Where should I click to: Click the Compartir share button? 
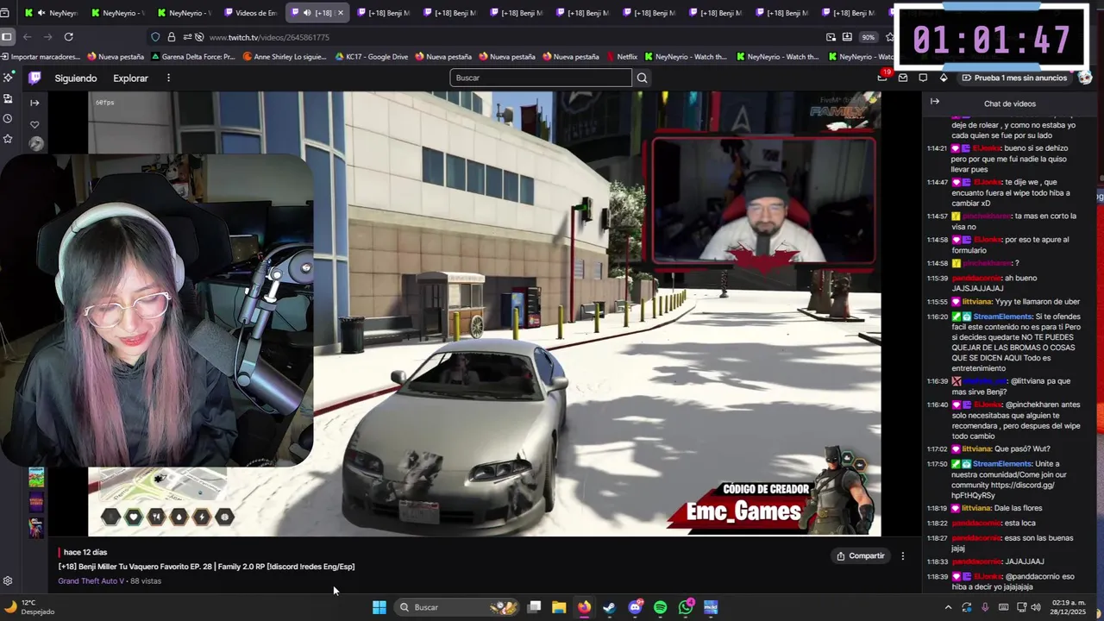861,556
